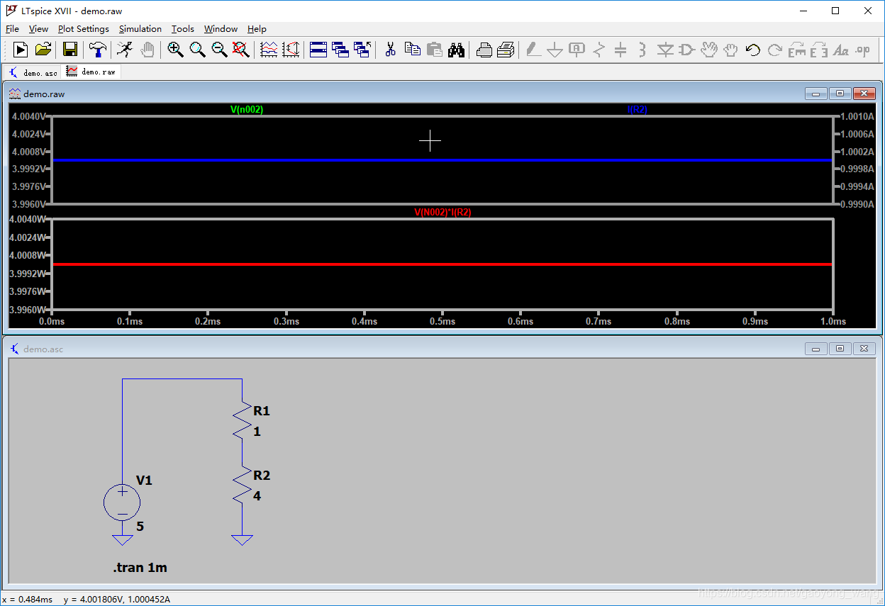
Task: Click the Redo arrow icon
Action: (775, 49)
